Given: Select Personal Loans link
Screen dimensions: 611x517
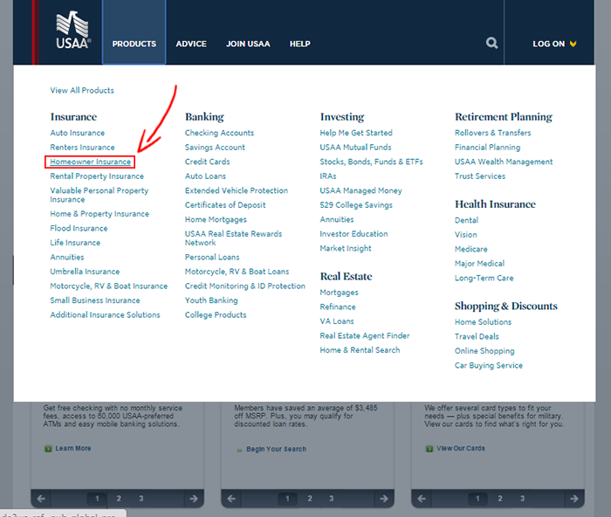Looking at the screenshot, I should tap(212, 258).
